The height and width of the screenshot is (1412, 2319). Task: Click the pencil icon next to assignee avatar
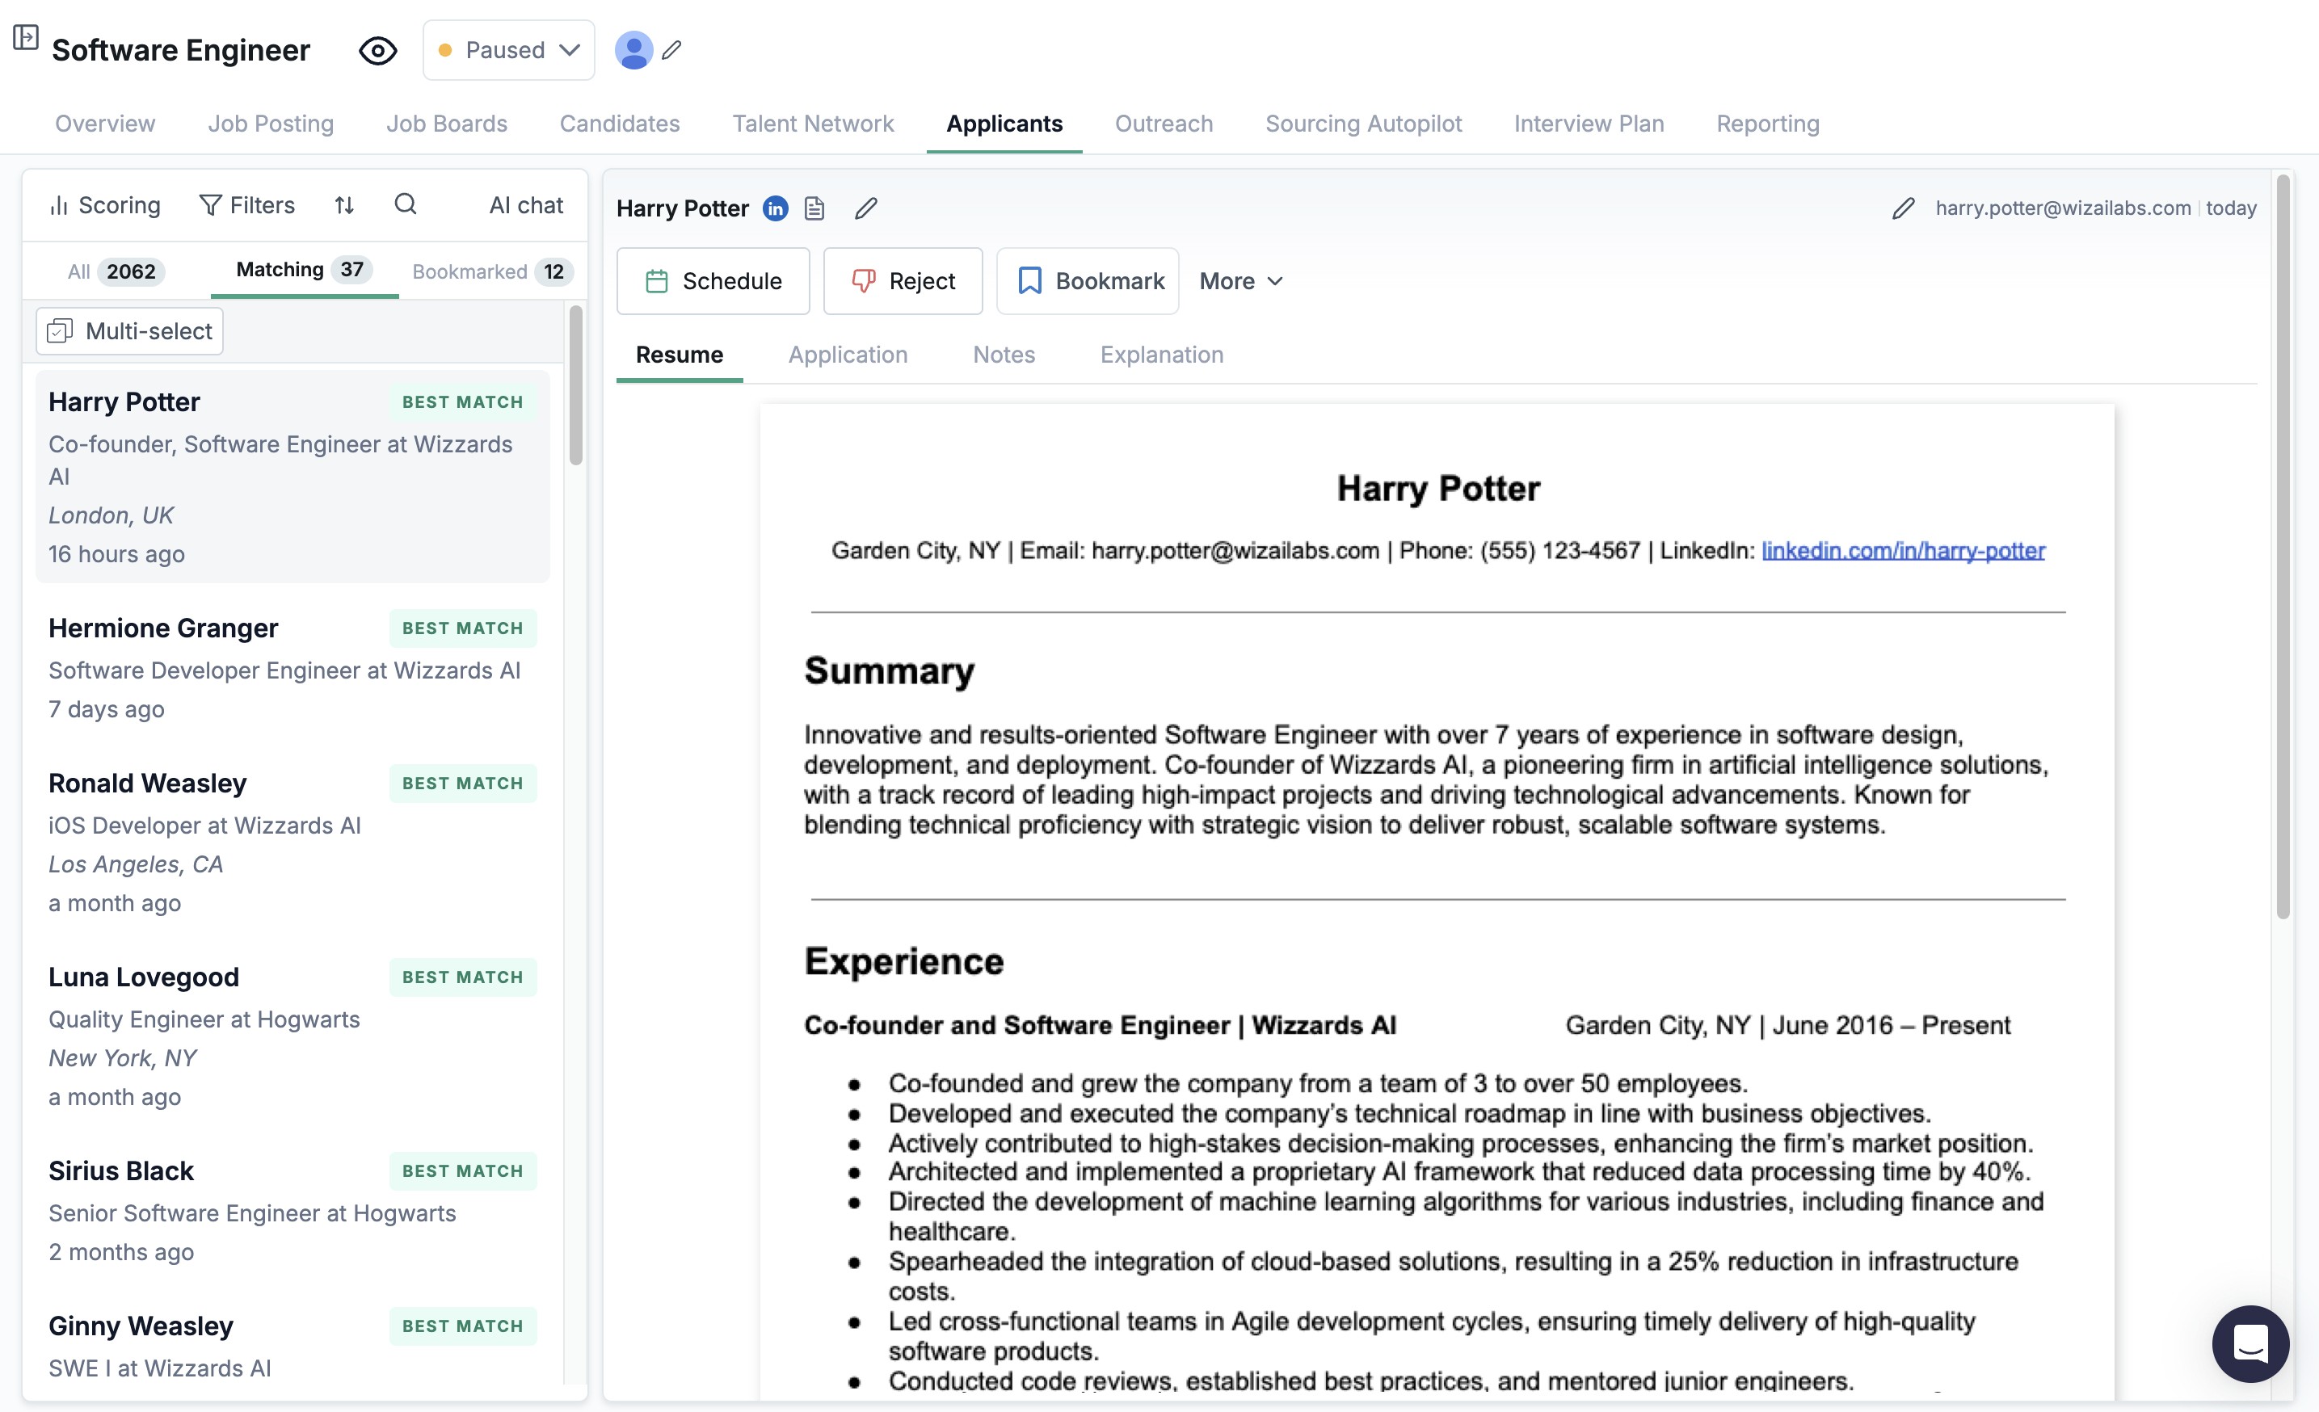click(x=671, y=50)
